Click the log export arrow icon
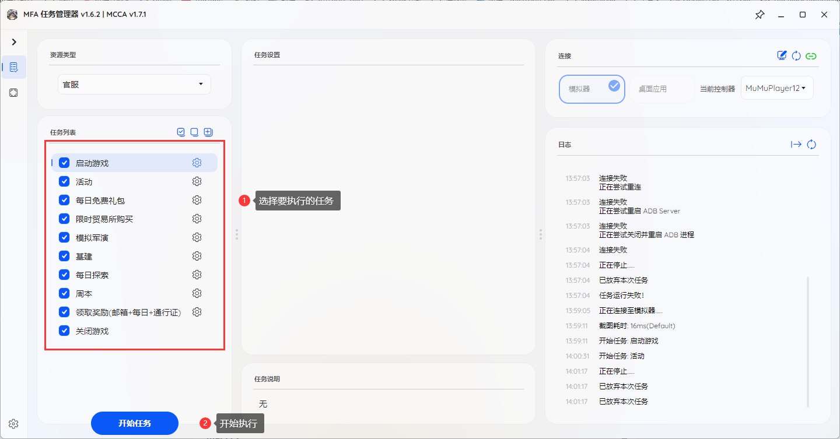 [x=796, y=145]
